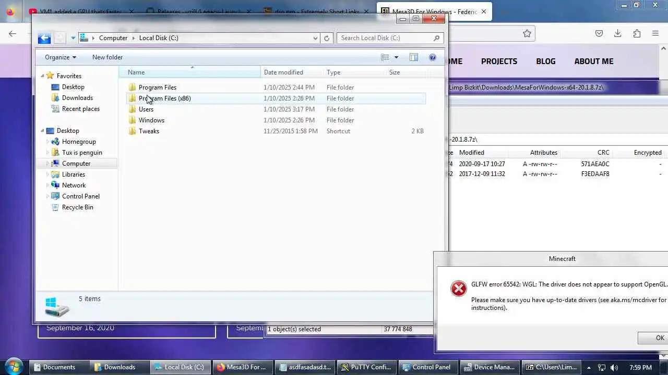Click the magnifier icon in the search box
668x375 pixels.
436,37
